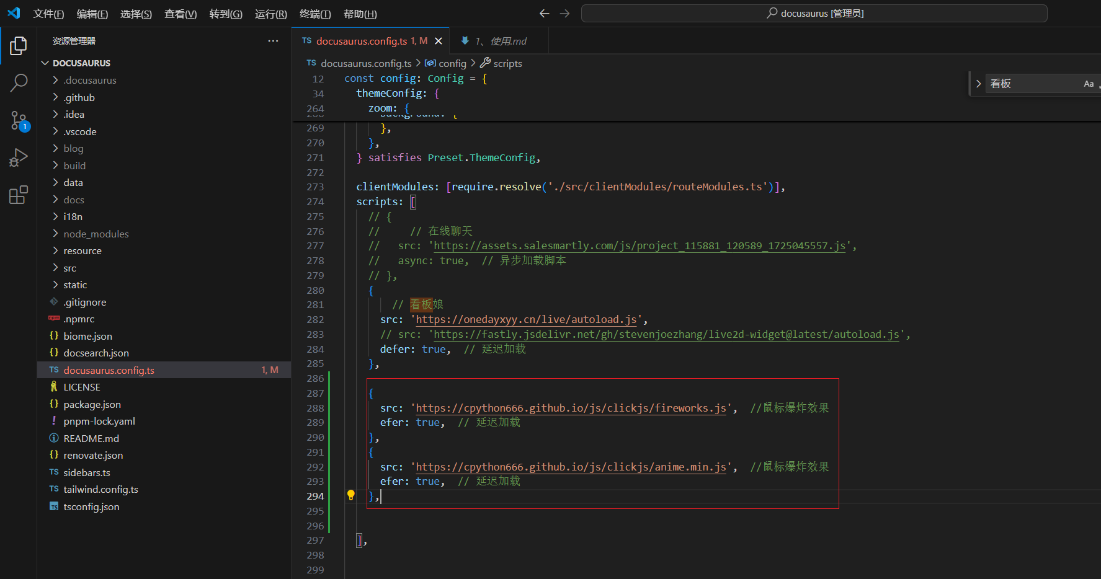Close the docusaurus.config.ts editor tab

[x=439, y=41]
